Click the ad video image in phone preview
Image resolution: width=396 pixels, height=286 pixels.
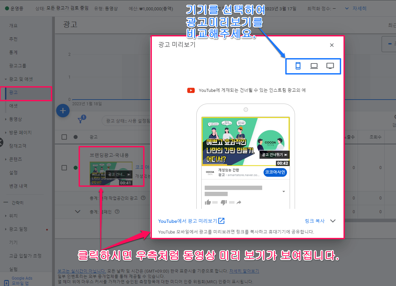click(245, 141)
